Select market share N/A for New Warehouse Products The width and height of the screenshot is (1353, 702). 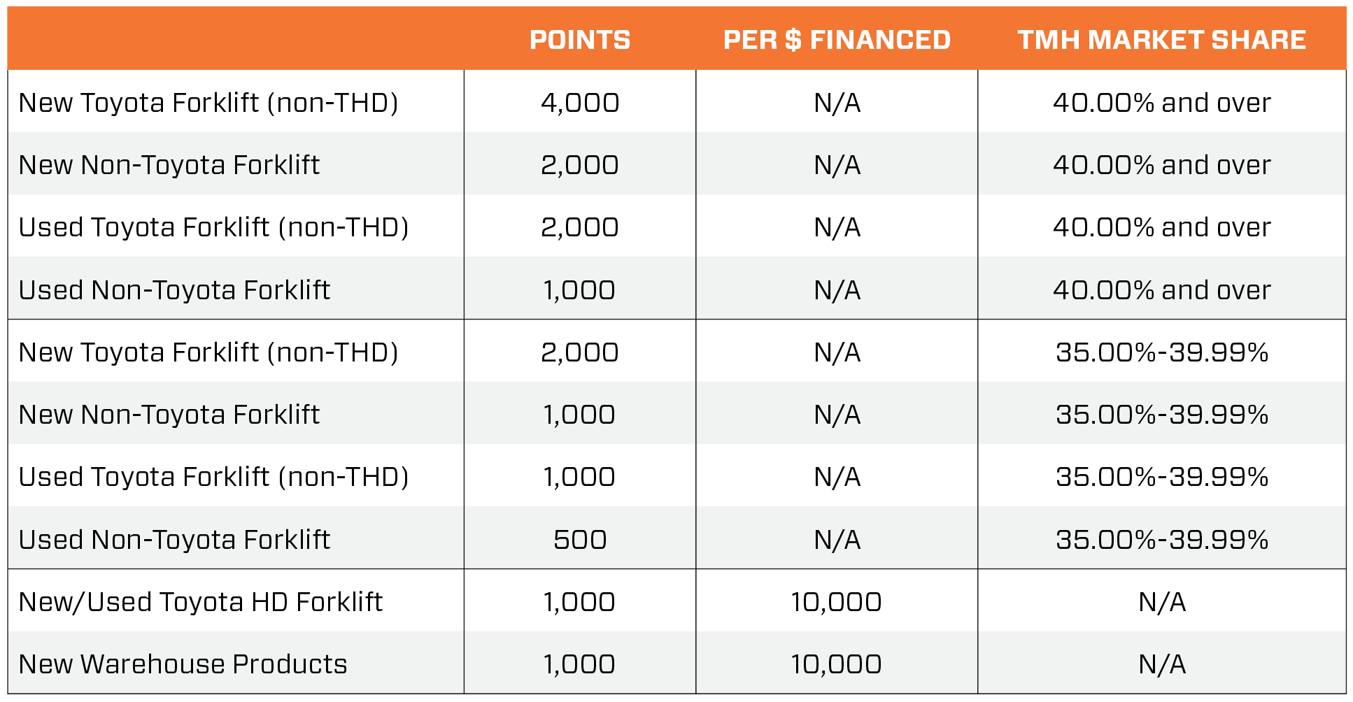tap(1162, 664)
